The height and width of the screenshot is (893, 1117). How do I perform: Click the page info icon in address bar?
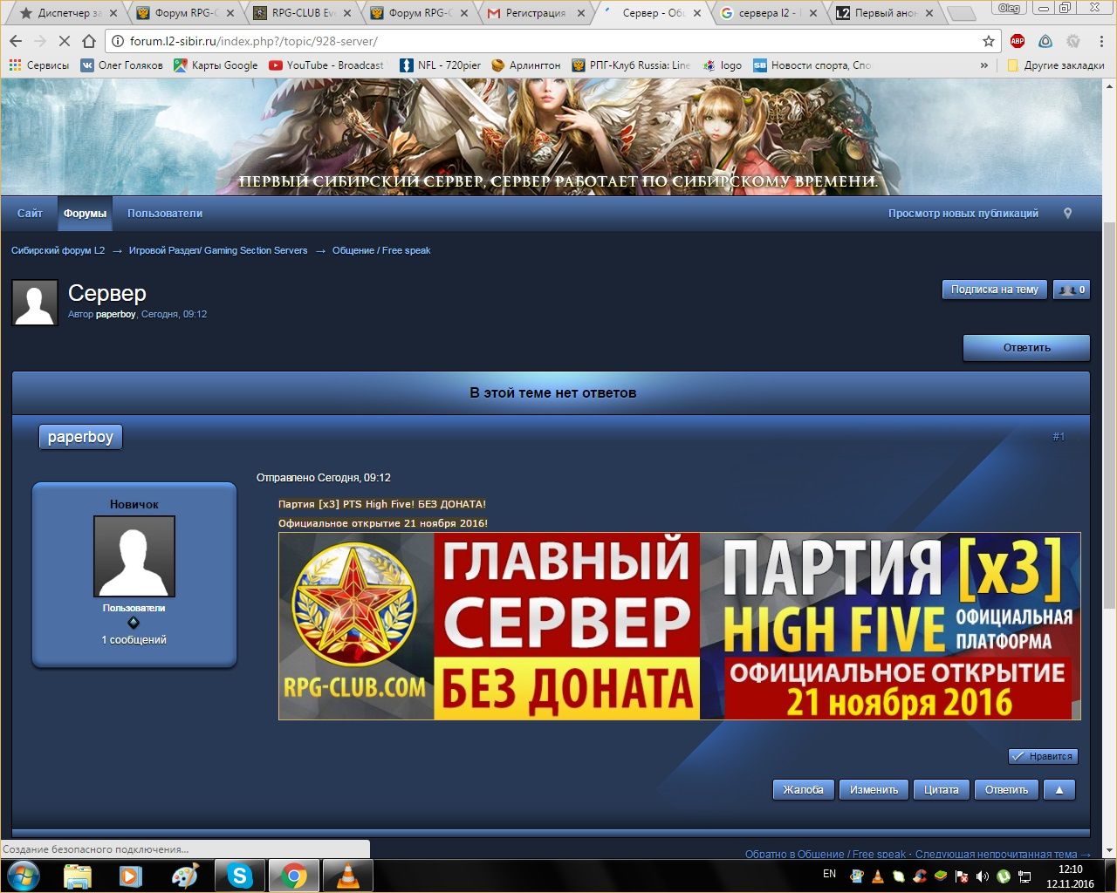[119, 41]
